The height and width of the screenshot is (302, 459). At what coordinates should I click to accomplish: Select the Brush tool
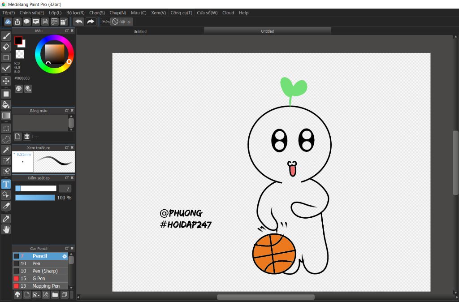point(6,36)
